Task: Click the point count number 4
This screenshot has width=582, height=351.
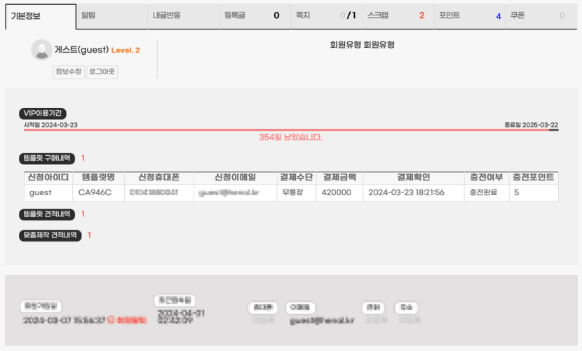Action: 499,16
